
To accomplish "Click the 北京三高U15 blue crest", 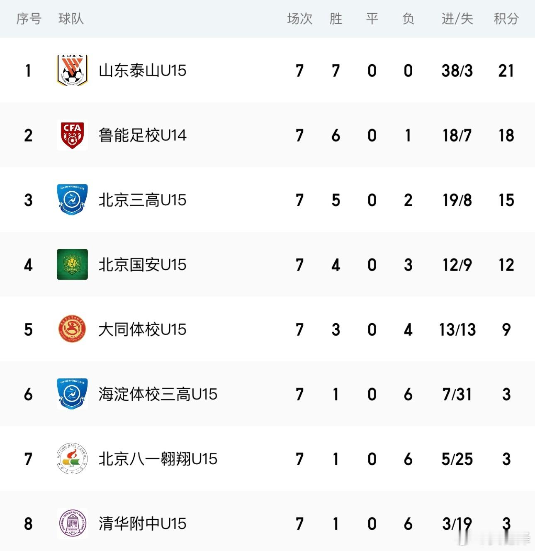I will coord(72,200).
